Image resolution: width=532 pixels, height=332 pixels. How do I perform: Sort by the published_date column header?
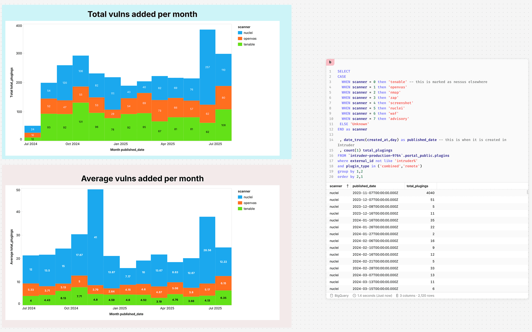coord(364,186)
